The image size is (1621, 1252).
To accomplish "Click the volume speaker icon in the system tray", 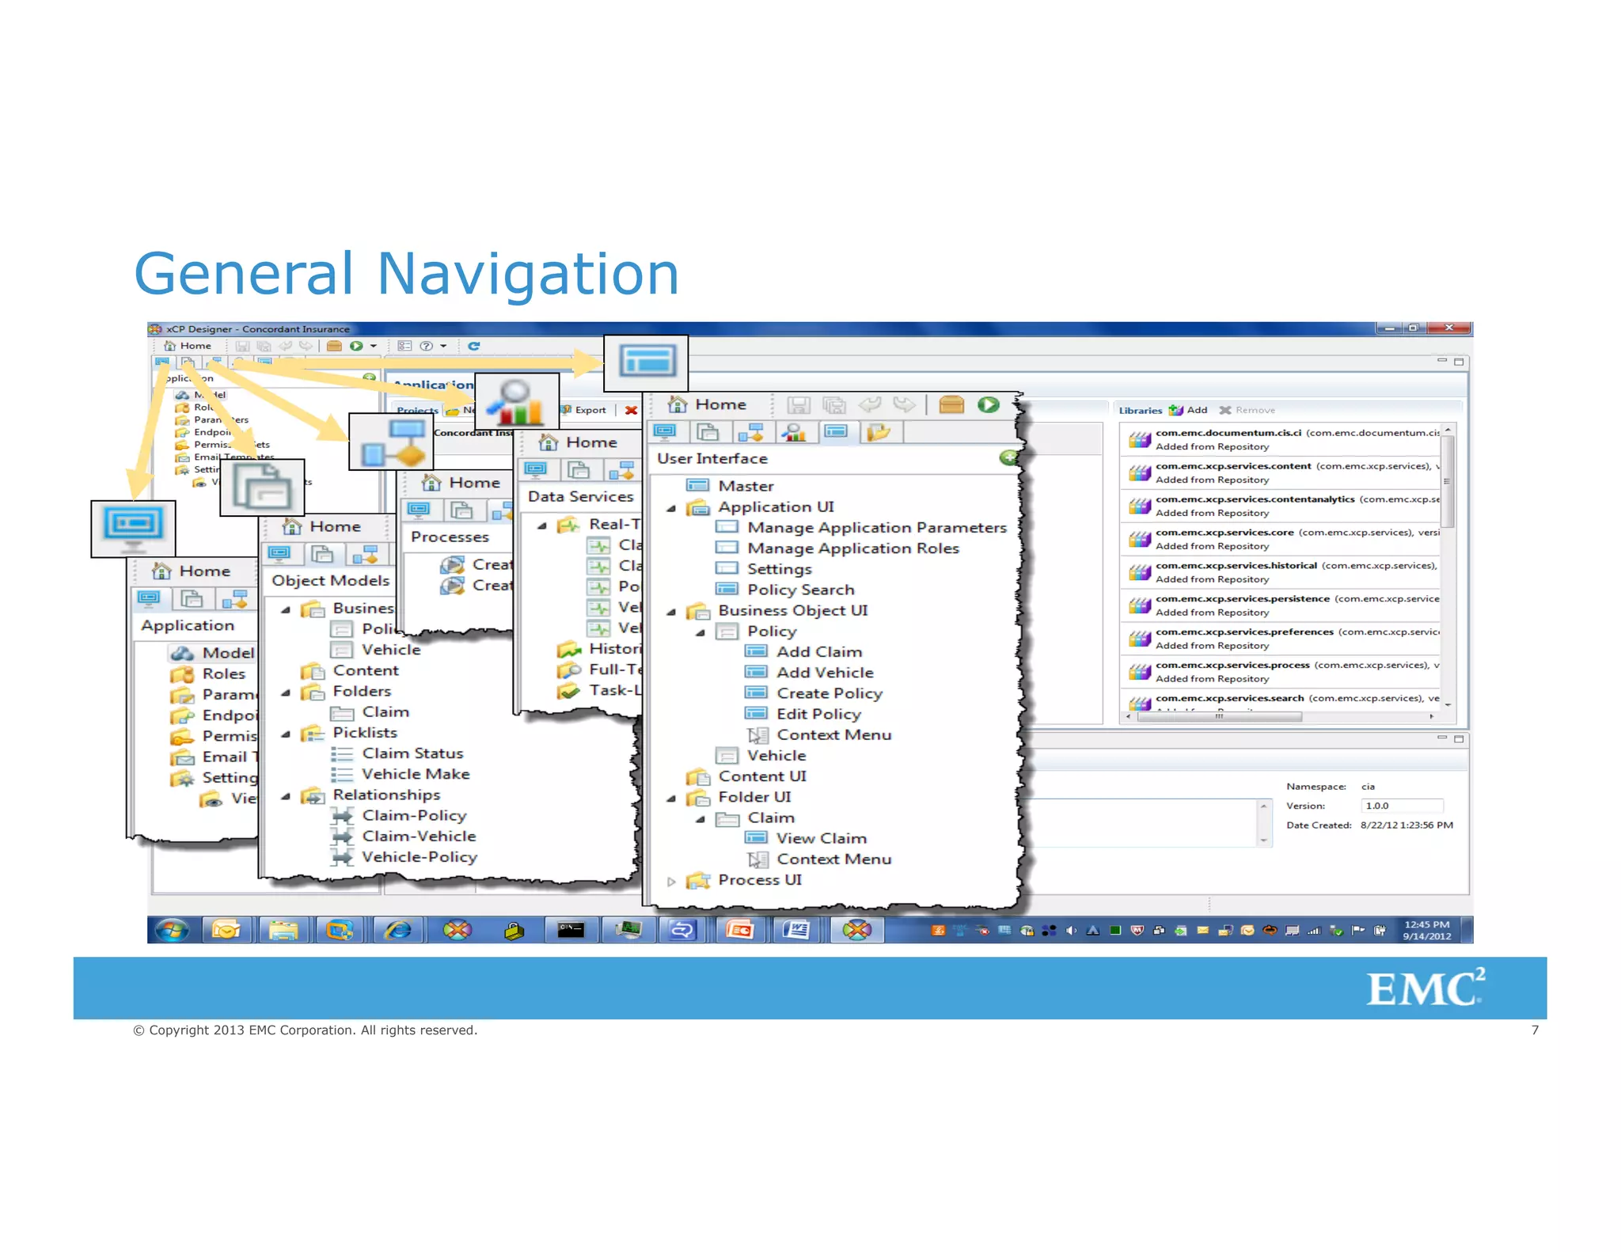I will 1070,931.
